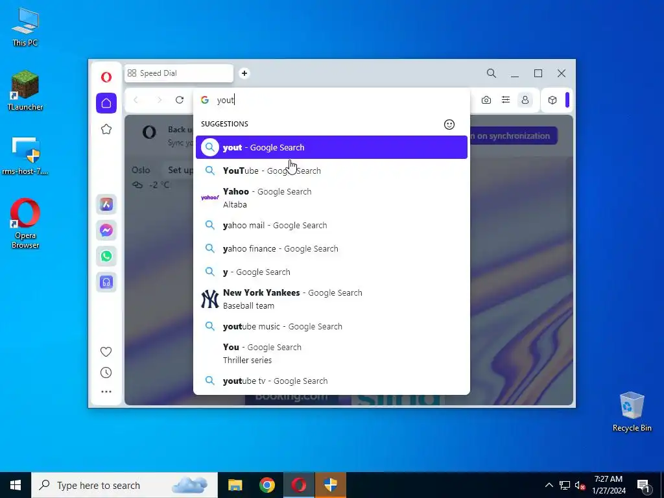Click the Windows Start button

(16, 485)
